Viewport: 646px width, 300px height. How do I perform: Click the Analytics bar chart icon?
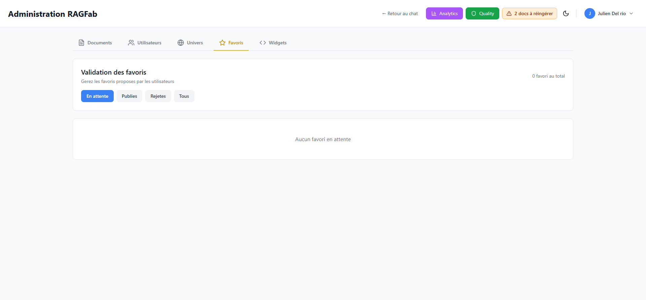pyautogui.click(x=434, y=13)
